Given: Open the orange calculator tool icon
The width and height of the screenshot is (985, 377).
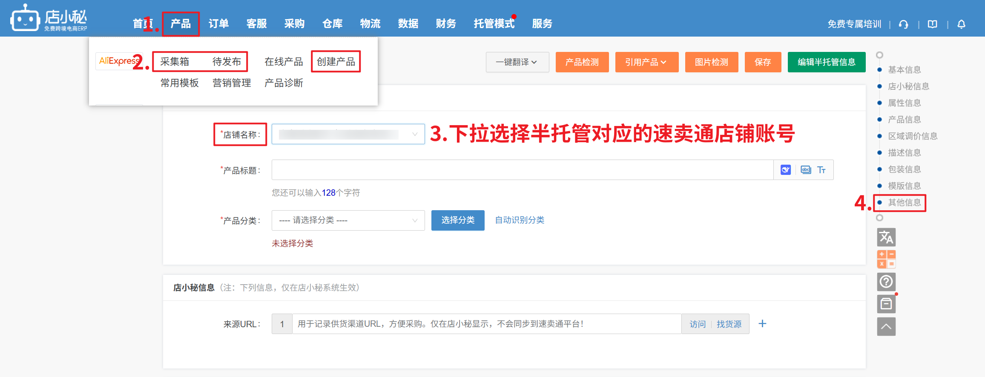Looking at the screenshot, I should click(886, 259).
